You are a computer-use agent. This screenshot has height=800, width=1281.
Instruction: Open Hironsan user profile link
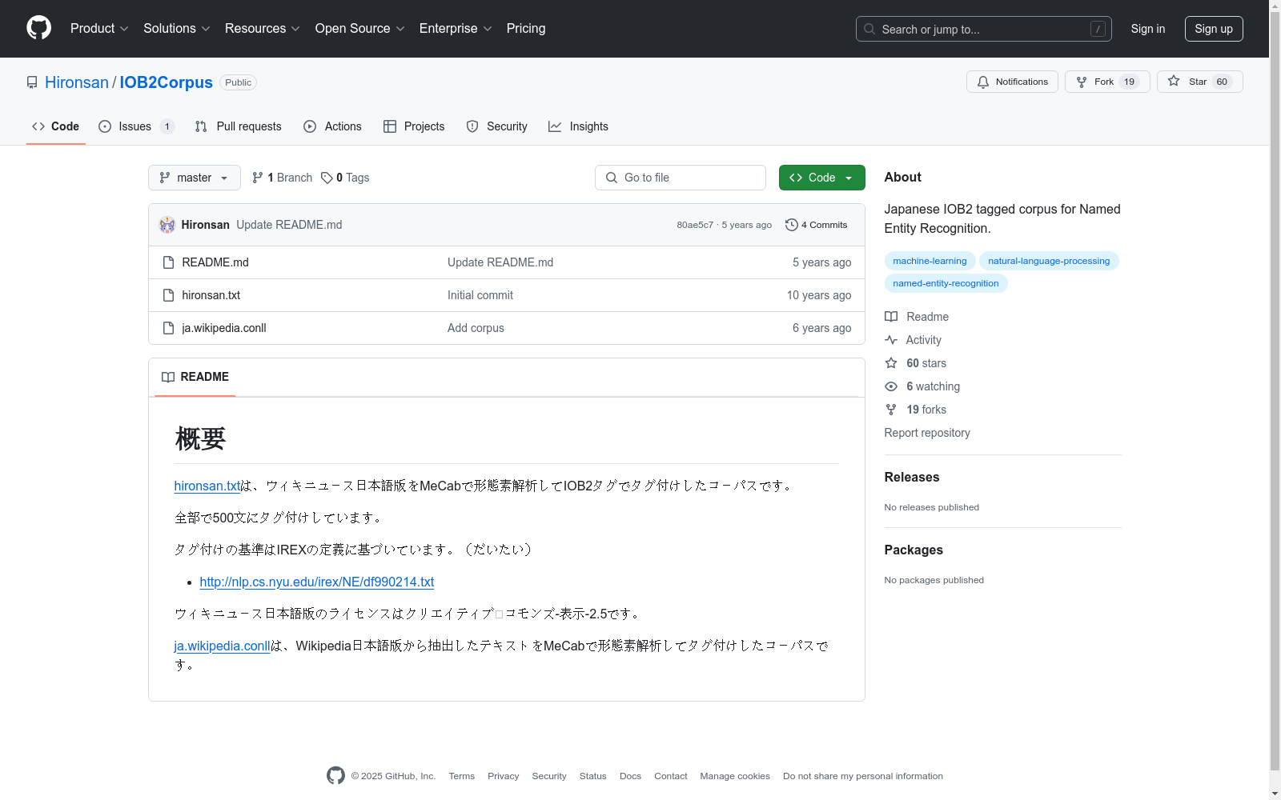tap(77, 82)
